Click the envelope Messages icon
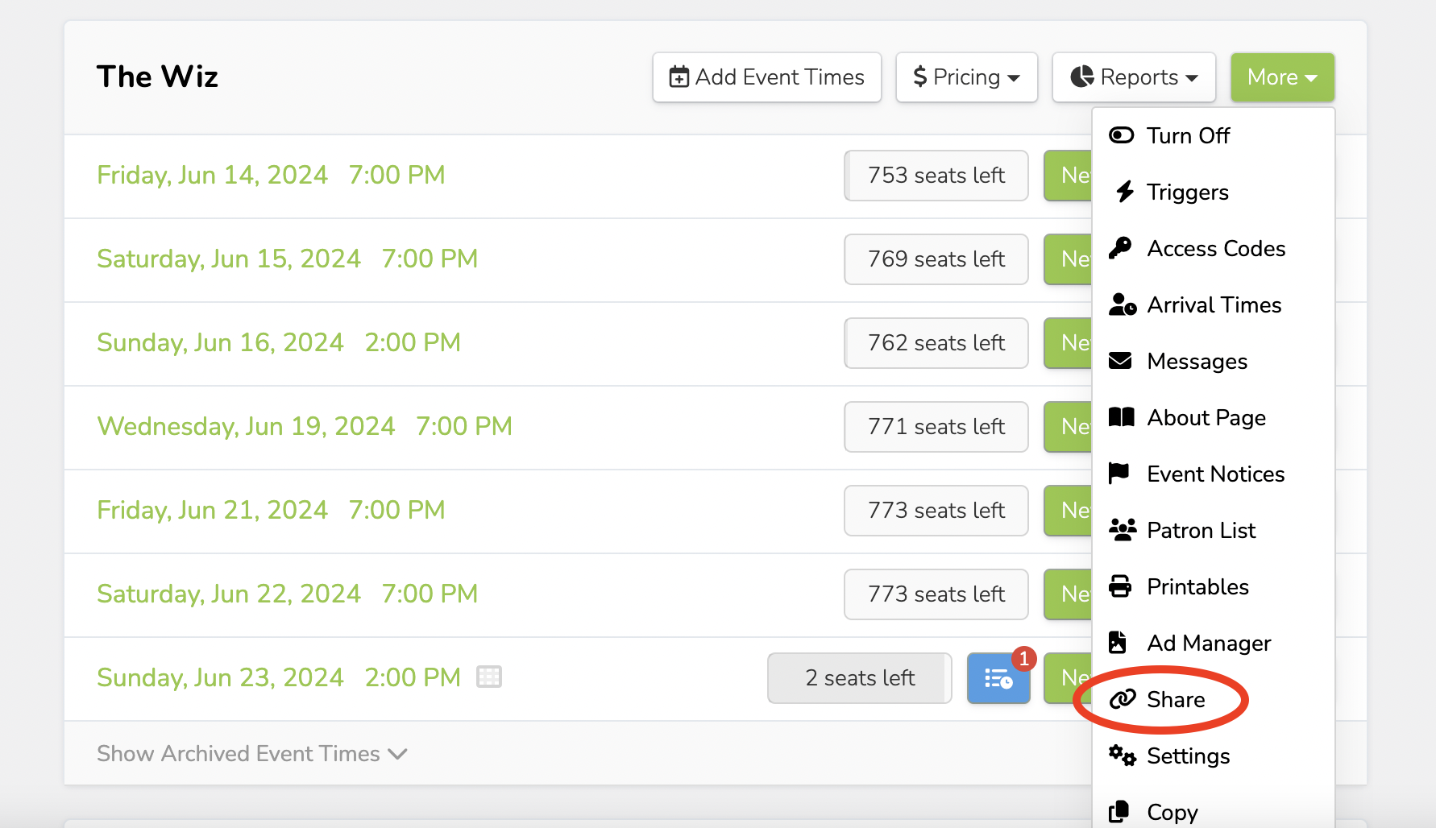This screenshot has width=1436, height=828. click(1121, 361)
